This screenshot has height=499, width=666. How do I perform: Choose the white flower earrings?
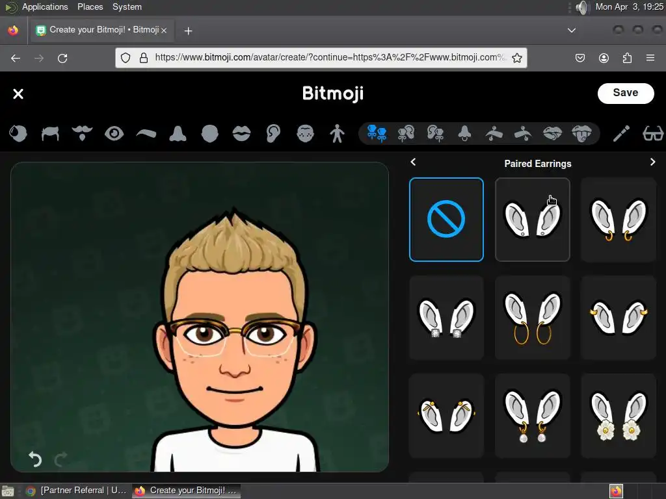pos(619,415)
